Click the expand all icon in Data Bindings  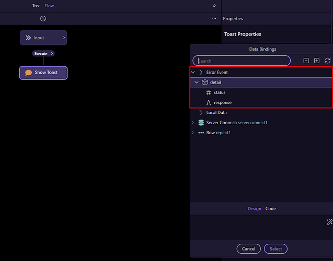[x=317, y=61]
